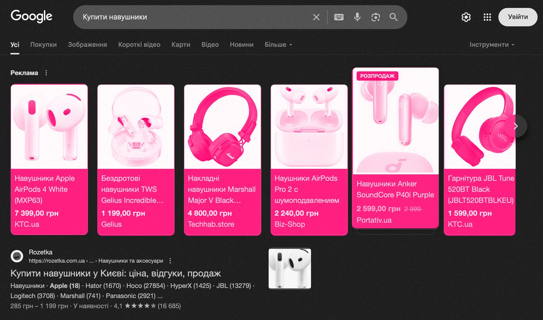Screen dimensions: 543x320
Task: Click the Portativ.ua seller name
Action: coord(374,220)
